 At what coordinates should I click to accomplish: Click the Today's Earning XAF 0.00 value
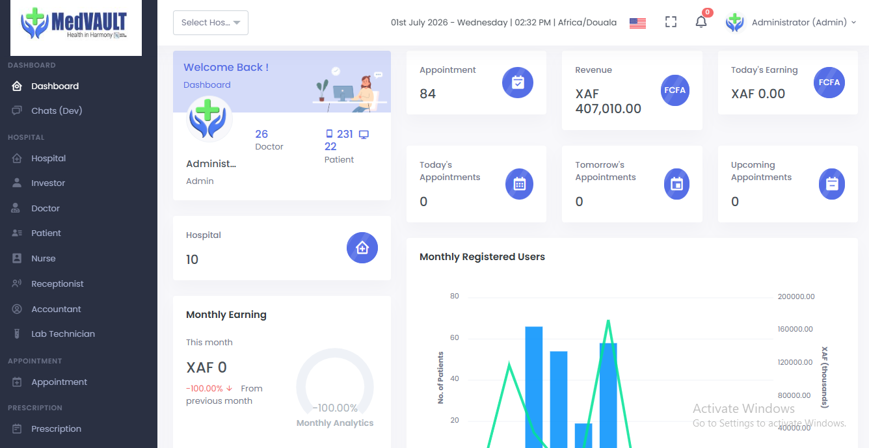pyautogui.click(x=758, y=94)
